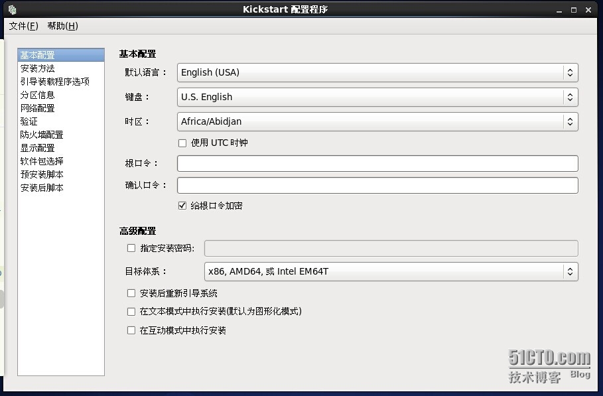Screen dimensions: 603x396
Task: Open the 验证 section
Action: (61, 121)
